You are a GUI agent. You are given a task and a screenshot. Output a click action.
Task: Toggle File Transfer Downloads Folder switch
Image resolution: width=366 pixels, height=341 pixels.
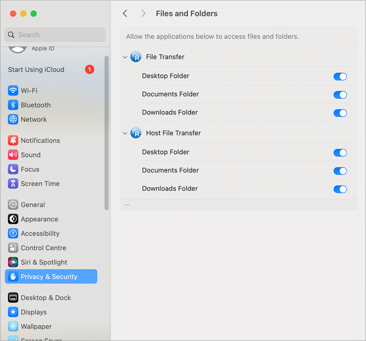(x=340, y=113)
